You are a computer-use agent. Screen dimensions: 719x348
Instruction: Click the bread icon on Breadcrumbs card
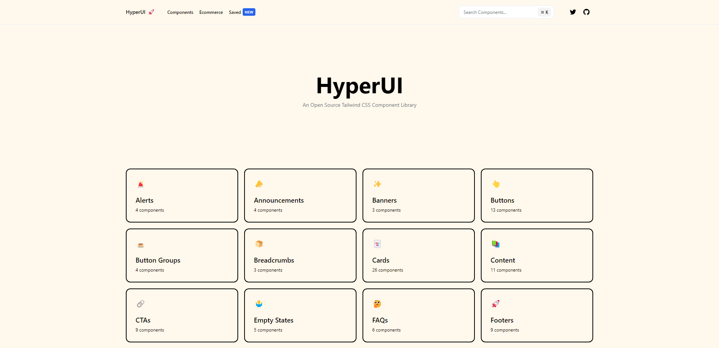[259, 244]
